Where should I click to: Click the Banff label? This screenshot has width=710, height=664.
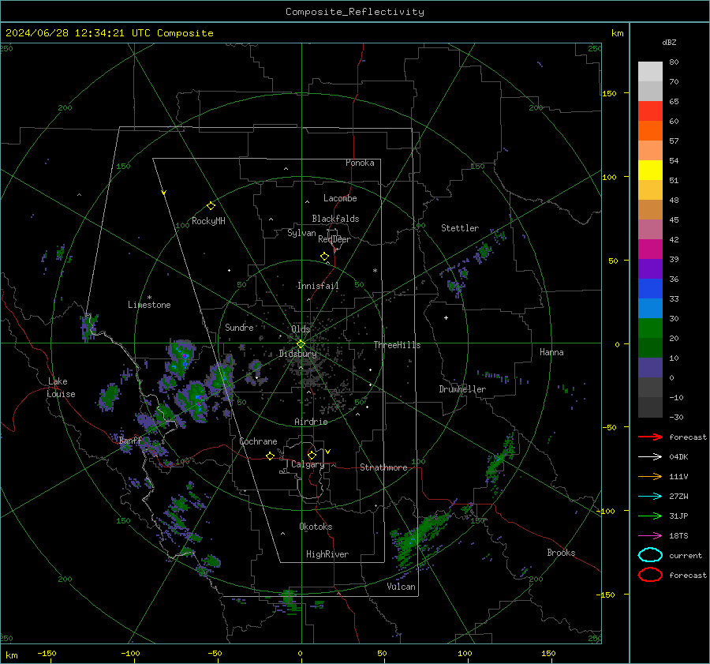tap(130, 441)
